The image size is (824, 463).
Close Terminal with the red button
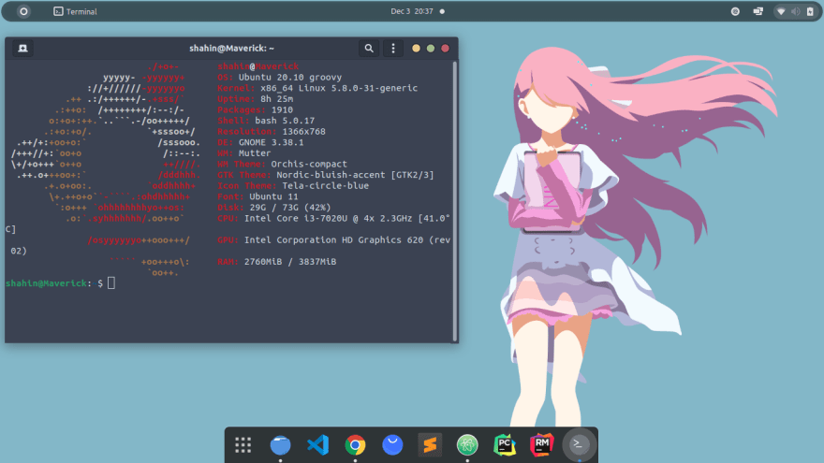pyautogui.click(x=445, y=49)
